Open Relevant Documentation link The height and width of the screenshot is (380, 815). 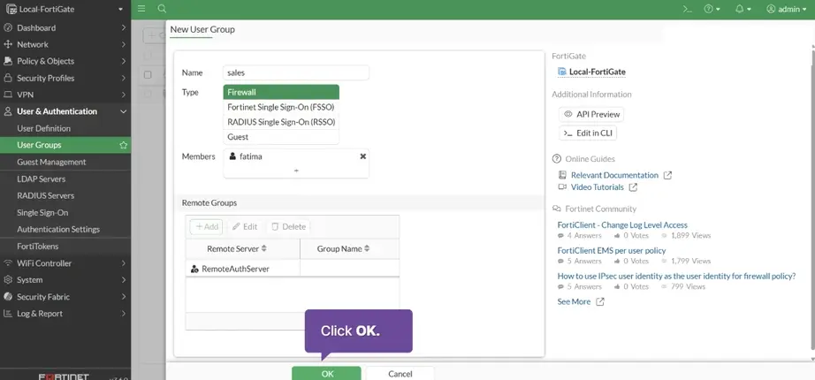(x=614, y=175)
